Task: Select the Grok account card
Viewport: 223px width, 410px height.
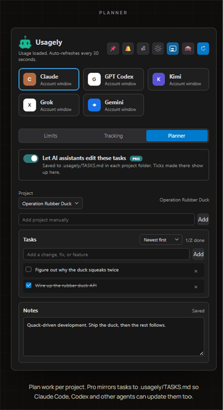Action: pyautogui.click(x=49, y=105)
